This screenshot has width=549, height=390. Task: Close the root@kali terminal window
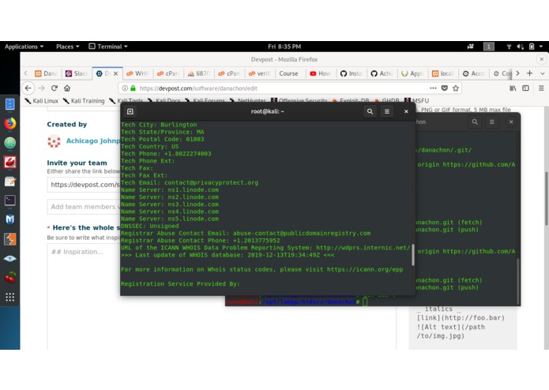pyautogui.click(x=406, y=111)
